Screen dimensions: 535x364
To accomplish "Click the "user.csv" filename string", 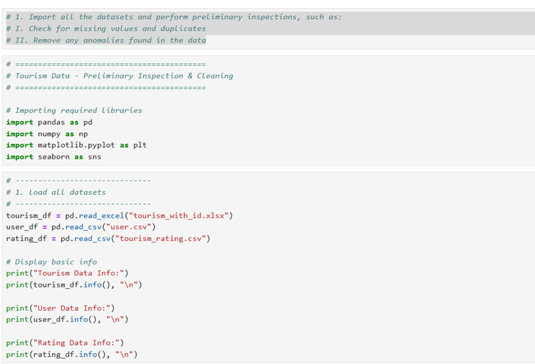I will [134, 227].
